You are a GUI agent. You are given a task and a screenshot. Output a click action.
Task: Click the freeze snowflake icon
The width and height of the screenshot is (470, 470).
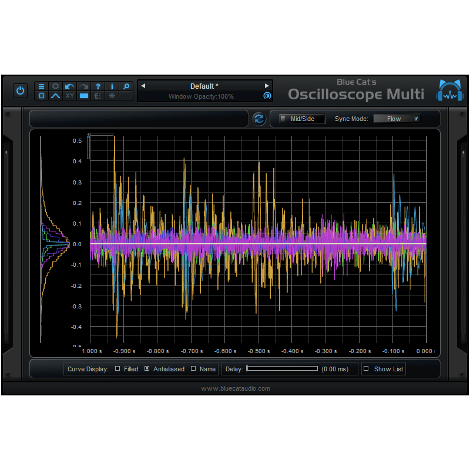click(x=112, y=96)
